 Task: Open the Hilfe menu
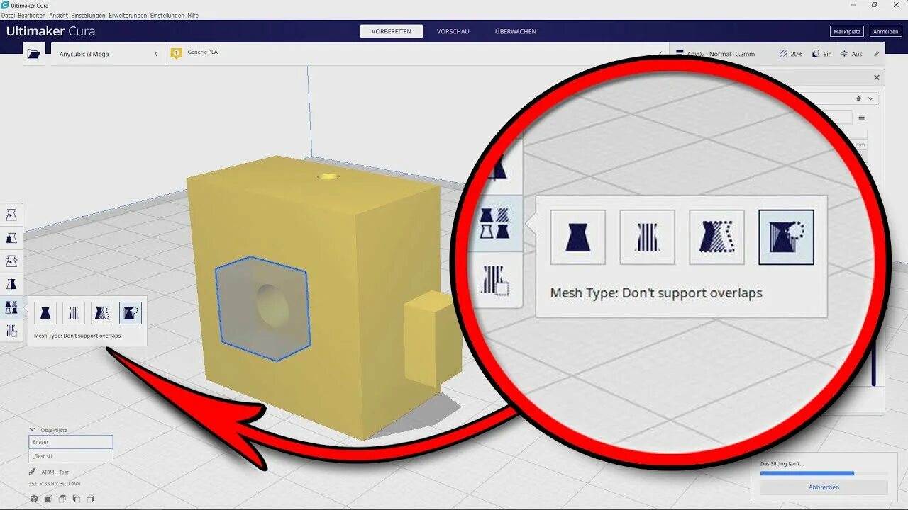(193, 15)
